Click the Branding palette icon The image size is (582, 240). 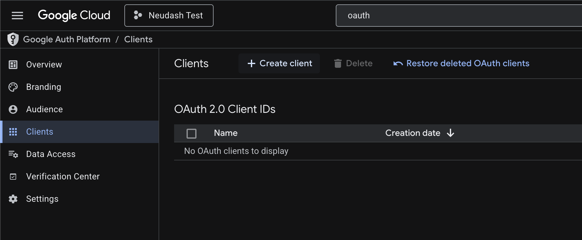click(13, 87)
